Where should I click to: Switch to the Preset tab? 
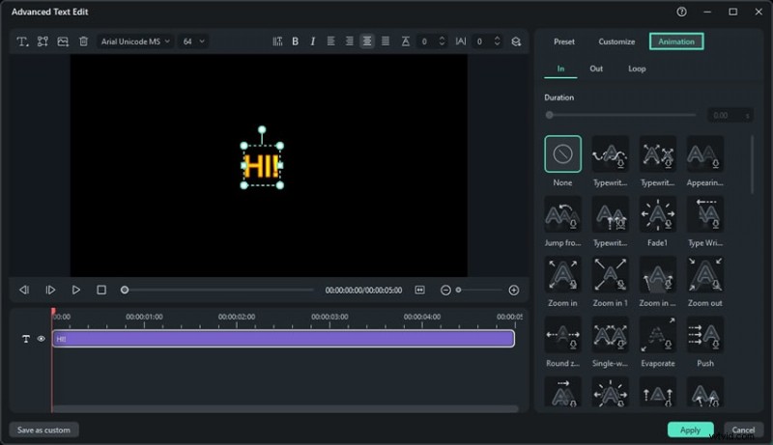point(564,42)
